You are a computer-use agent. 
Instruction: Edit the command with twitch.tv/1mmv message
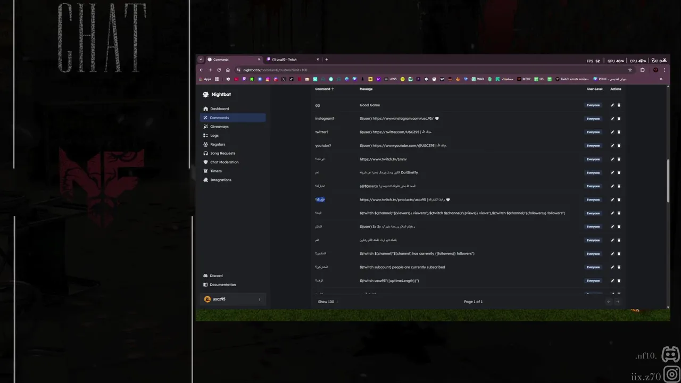[612, 159]
